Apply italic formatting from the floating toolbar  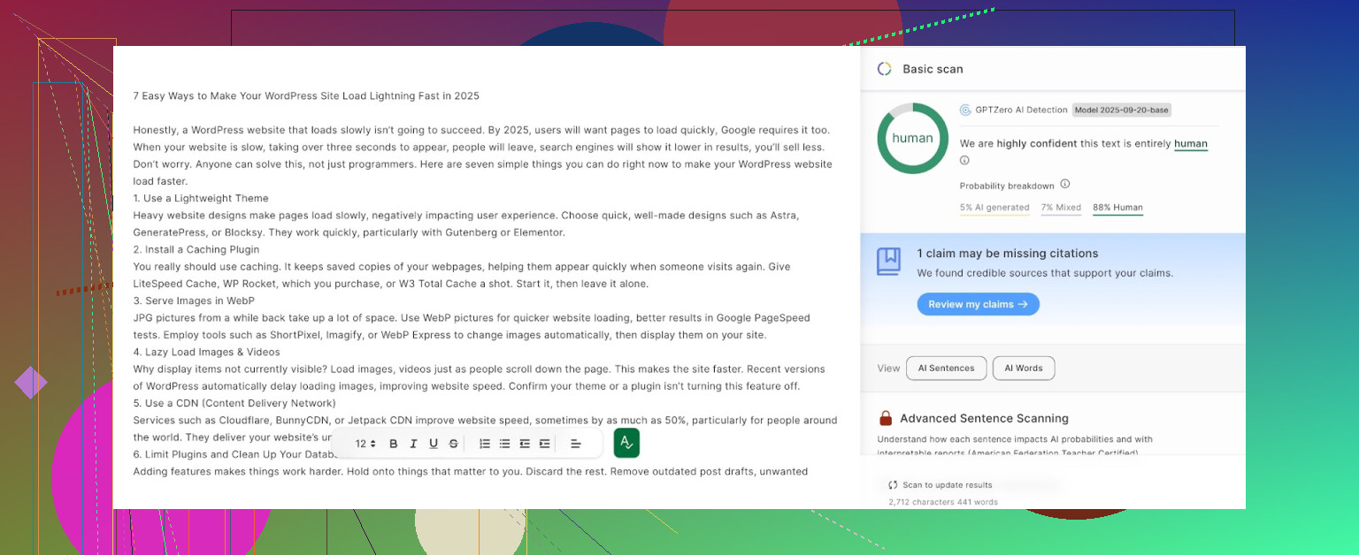(414, 444)
